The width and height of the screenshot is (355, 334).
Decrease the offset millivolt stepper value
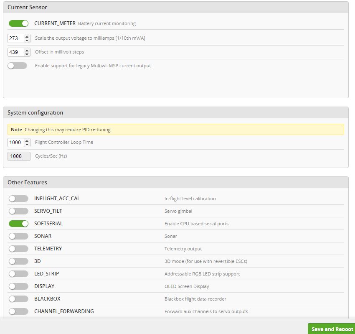27,54
